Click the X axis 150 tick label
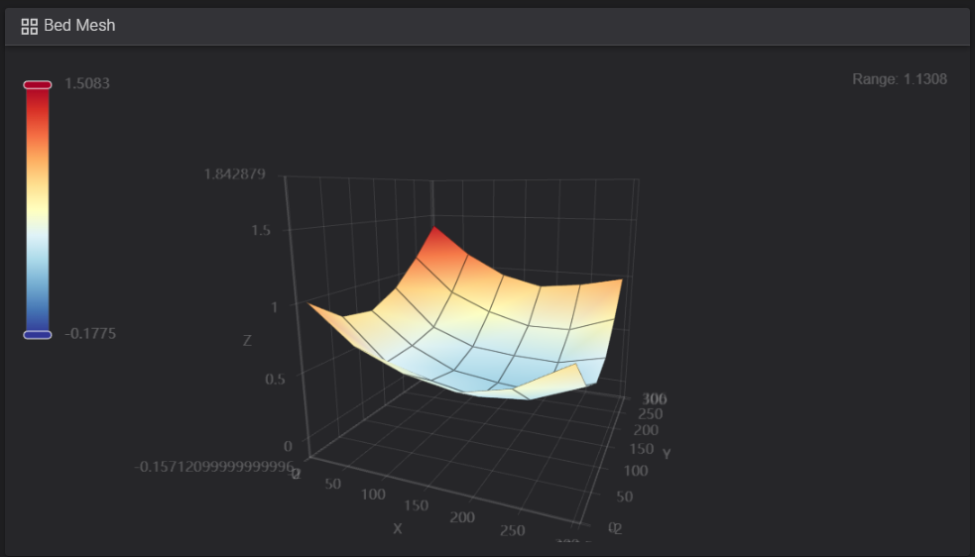Viewport: 975px width, 557px height. (416, 506)
